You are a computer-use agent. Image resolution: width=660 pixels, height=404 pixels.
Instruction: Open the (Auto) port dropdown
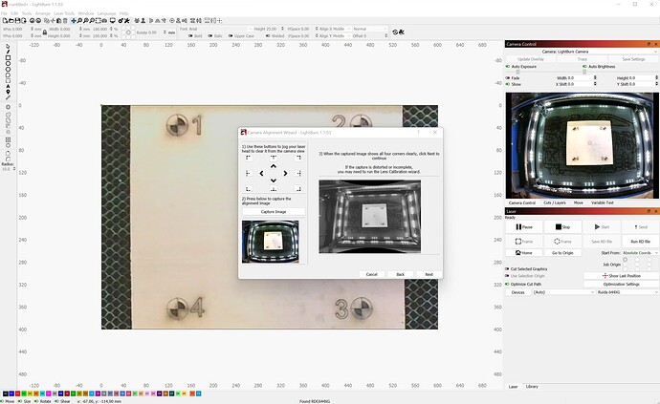click(563, 292)
